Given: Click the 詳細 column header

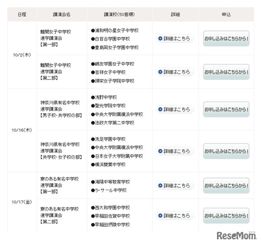Looking at the screenshot, I should (x=175, y=14).
